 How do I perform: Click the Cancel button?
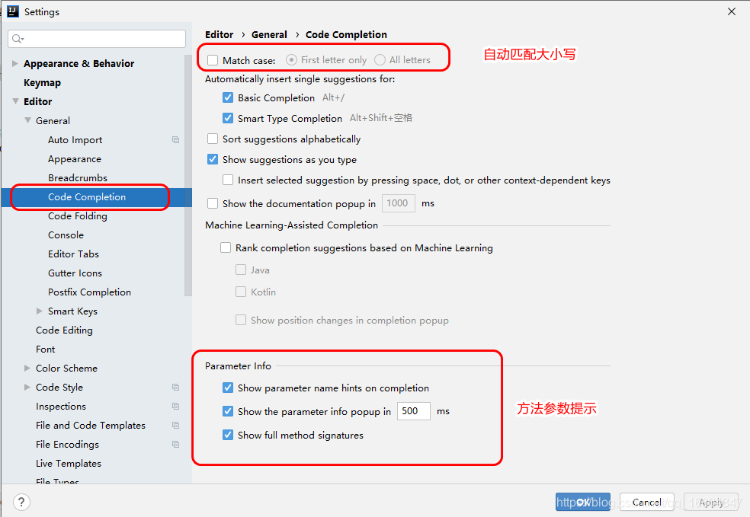click(x=646, y=502)
